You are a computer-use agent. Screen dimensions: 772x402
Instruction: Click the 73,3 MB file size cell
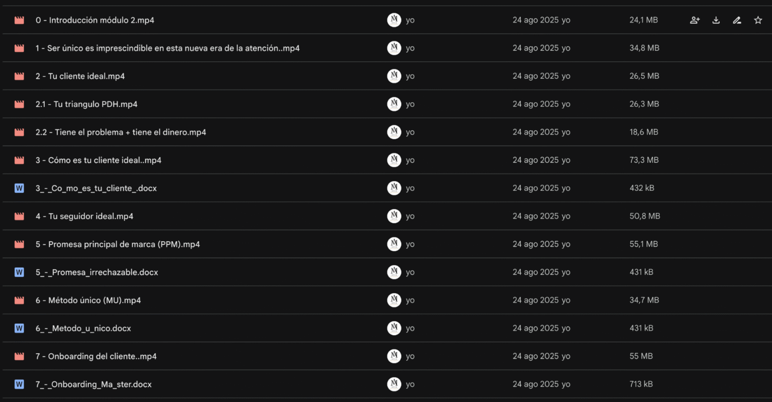tap(644, 160)
